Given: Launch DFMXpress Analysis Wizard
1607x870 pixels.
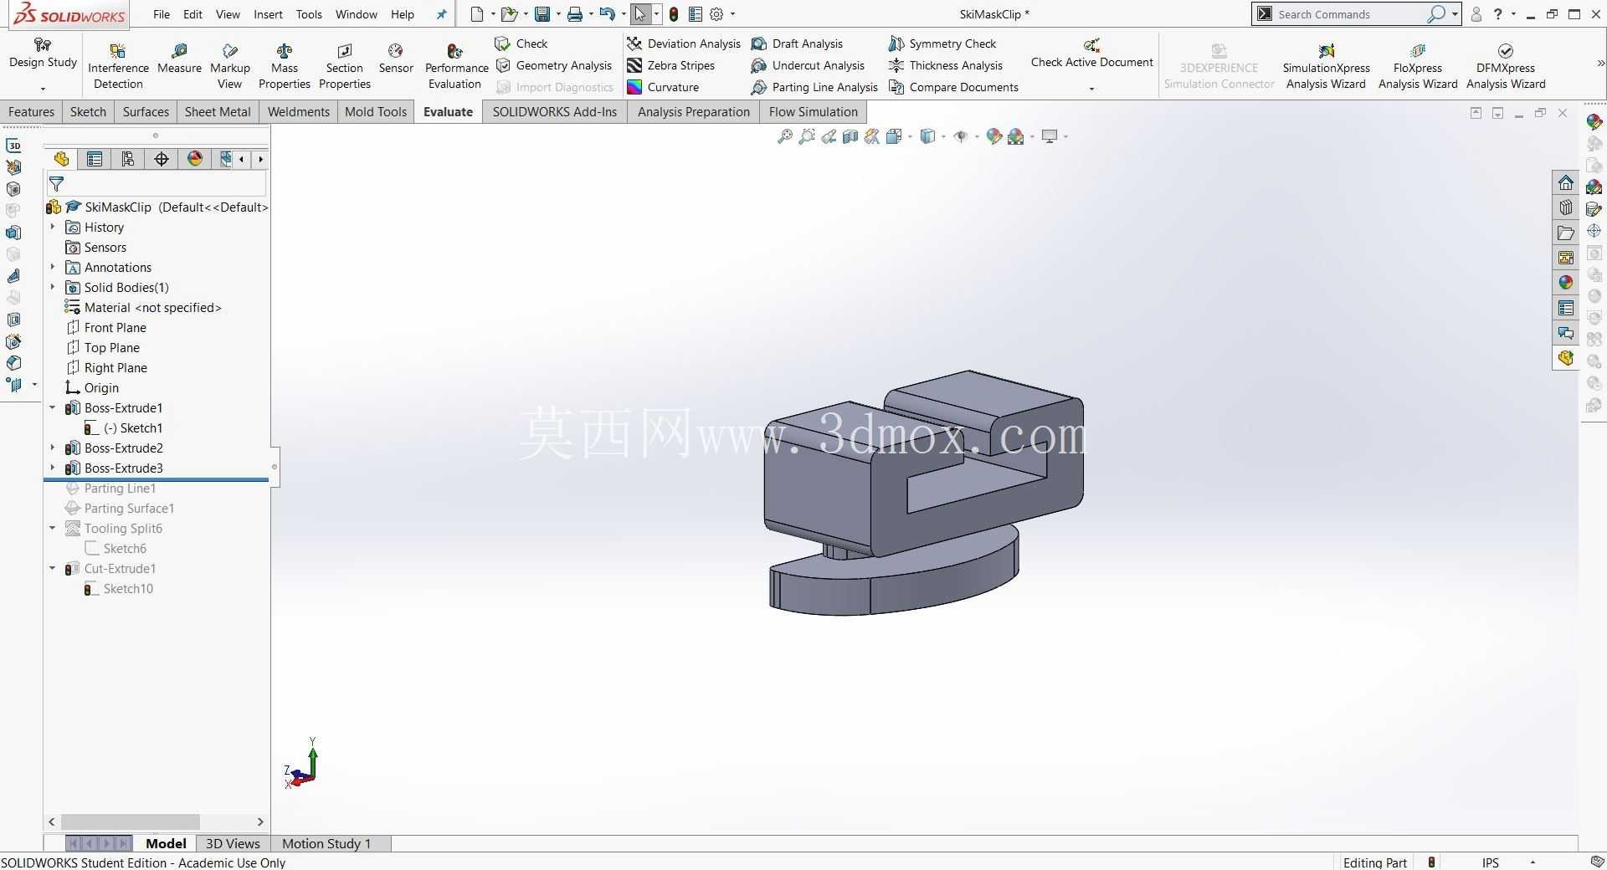Looking at the screenshot, I should (x=1506, y=65).
